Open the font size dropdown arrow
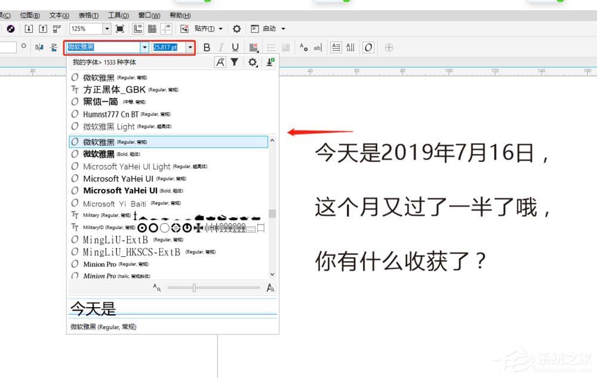 coord(190,47)
